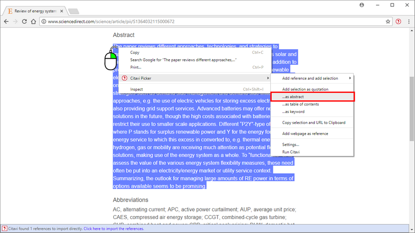Image resolution: width=415 pixels, height=233 pixels.
Task: Select 'Run Citavi' menu entry
Action: 312,152
